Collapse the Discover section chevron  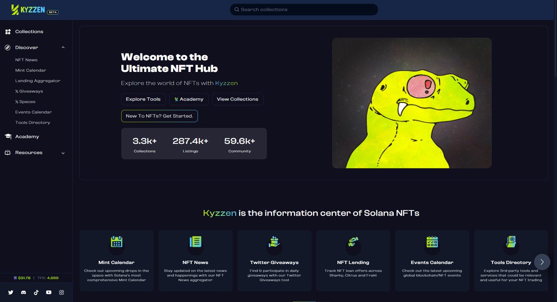[63, 47]
